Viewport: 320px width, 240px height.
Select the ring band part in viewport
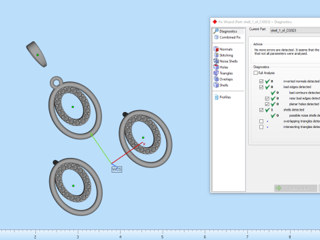pos(37,54)
